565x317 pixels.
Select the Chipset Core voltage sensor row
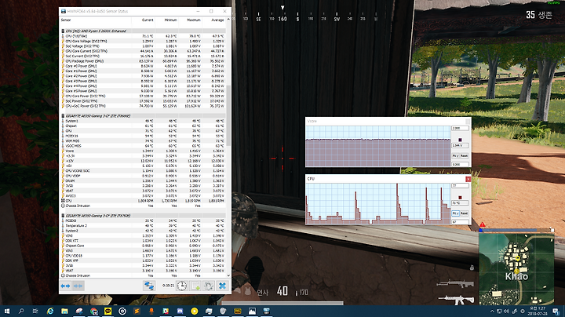[x=143, y=246]
